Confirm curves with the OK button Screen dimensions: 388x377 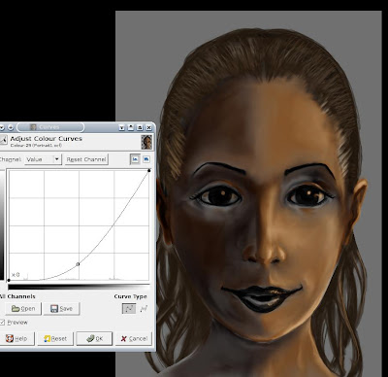click(94, 339)
